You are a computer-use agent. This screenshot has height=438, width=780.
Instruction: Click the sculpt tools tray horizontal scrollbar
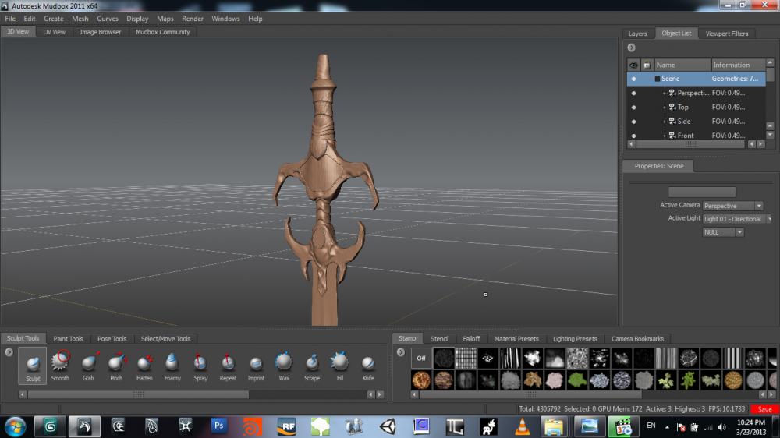click(x=138, y=394)
